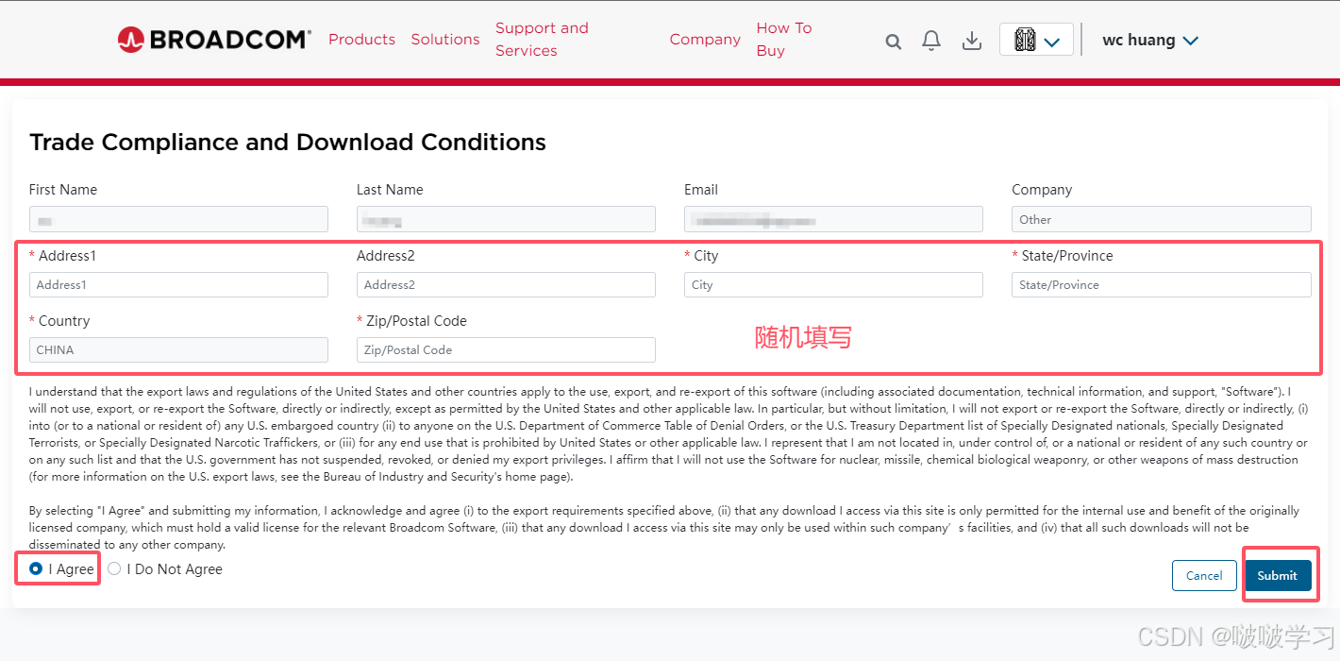
Task: Click the Trade Compliance and Download Conditions heading
Action: (x=288, y=143)
